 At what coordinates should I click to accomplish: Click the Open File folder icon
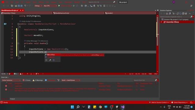point(16,6)
